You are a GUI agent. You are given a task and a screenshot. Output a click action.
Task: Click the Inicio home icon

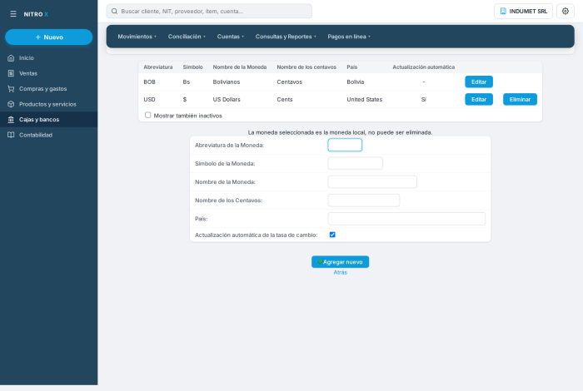click(x=11, y=58)
